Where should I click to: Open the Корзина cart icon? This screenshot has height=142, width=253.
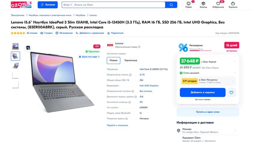[x=233, y=3]
